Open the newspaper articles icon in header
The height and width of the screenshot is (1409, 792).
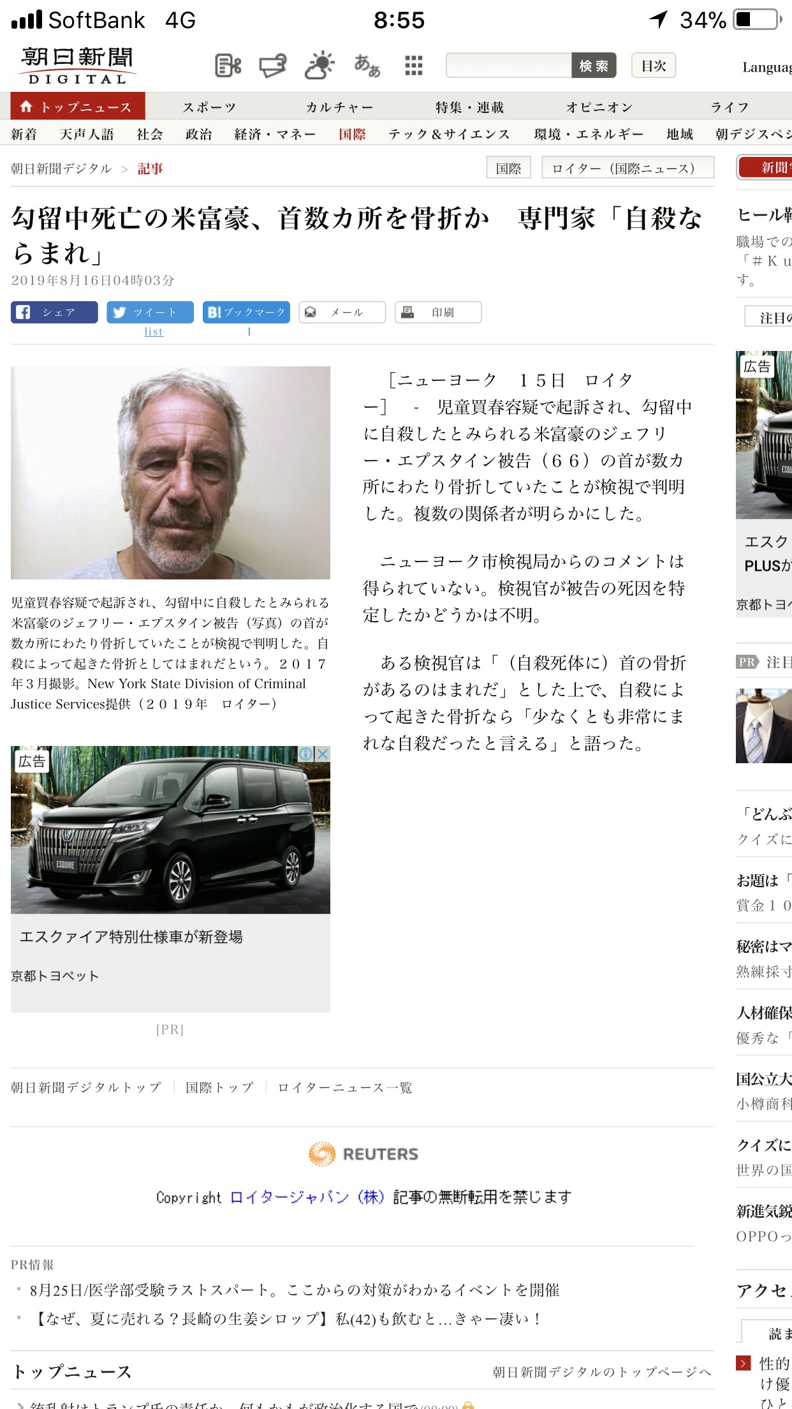click(228, 65)
